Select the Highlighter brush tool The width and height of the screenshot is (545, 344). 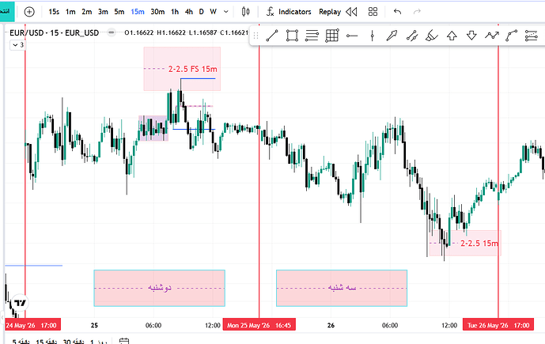432,36
